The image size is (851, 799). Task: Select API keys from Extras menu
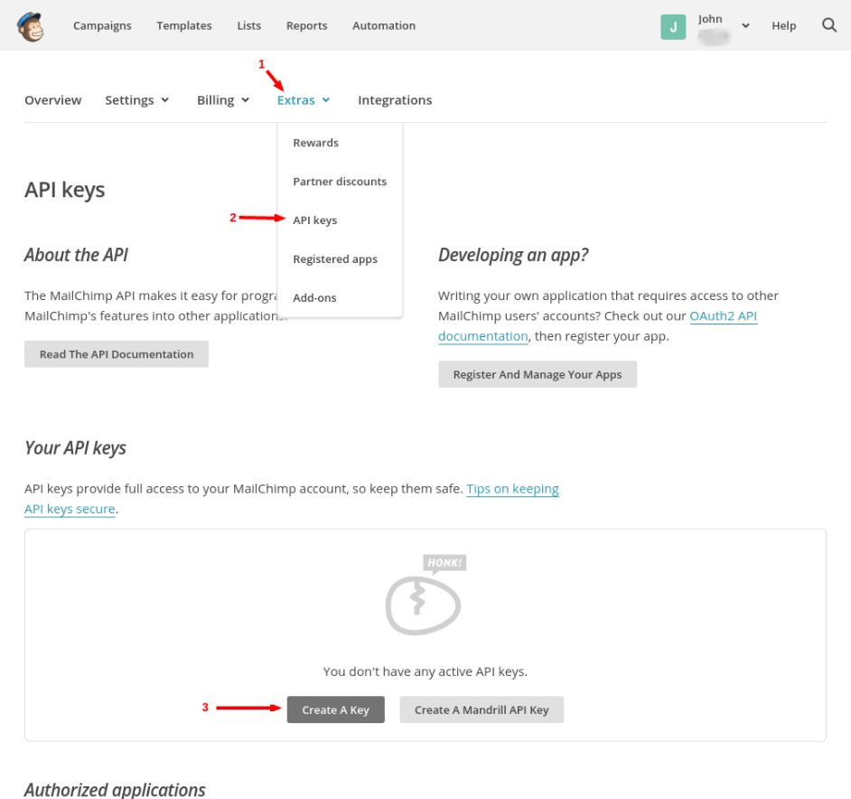click(314, 221)
